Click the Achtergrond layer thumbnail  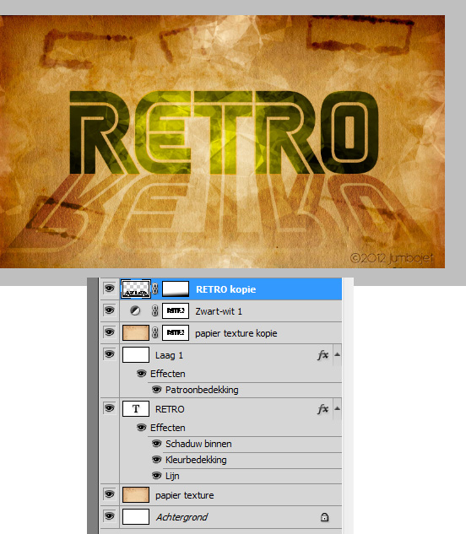[136, 516]
